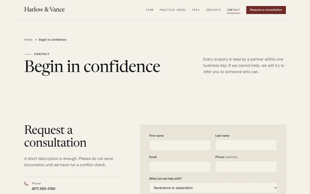Click the Begin in confidence breadcrumb
The height and width of the screenshot is (194, 310).
[x=53, y=39]
